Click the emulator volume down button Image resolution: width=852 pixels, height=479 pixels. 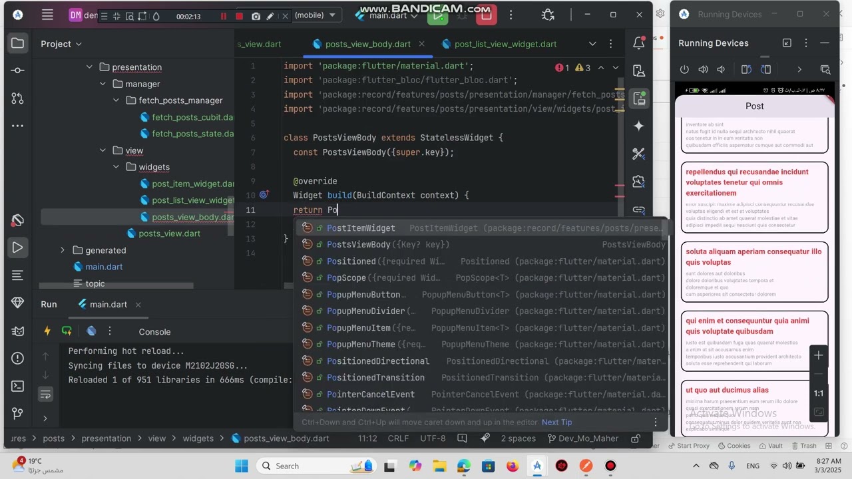point(721,69)
